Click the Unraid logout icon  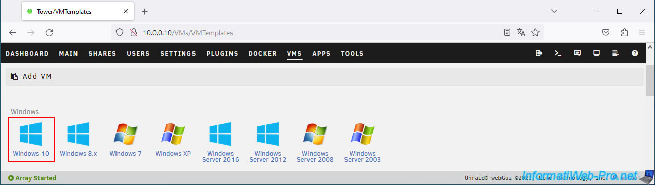(x=539, y=53)
